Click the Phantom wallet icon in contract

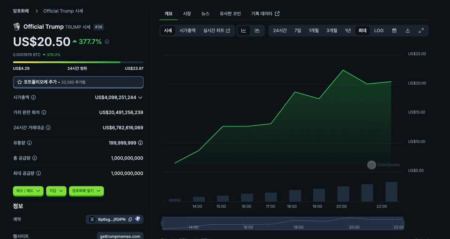click(138, 219)
